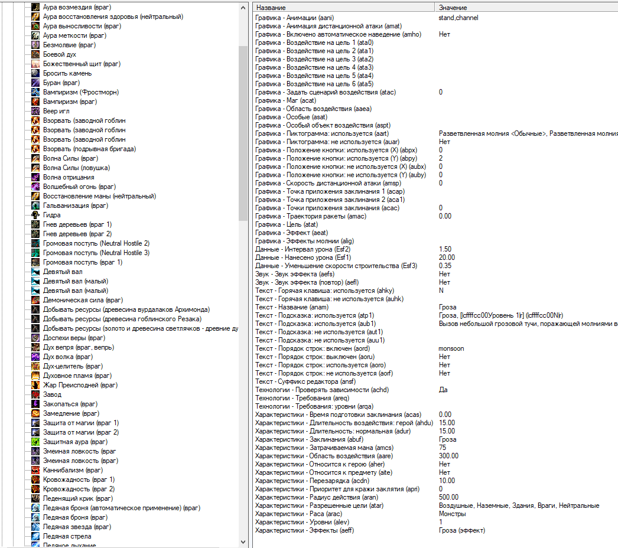Viewport: 618px width, 548px height.
Task: Select Громовая поступь (враг 1) entry
Action: 83,262
